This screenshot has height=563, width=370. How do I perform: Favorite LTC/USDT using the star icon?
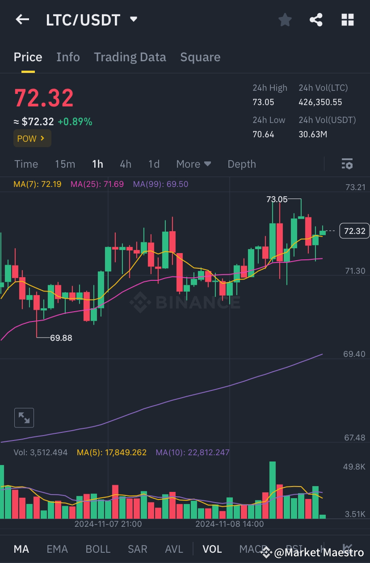point(285,20)
